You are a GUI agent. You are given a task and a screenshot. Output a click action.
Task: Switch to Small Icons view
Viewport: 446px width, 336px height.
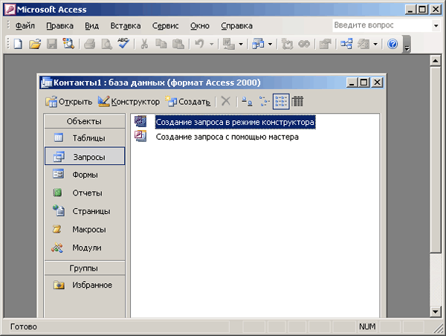pyautogui.click(x=264, y=101)
